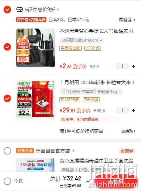Open the 长粒香 5kg spec dropdown

click(91, 92)
